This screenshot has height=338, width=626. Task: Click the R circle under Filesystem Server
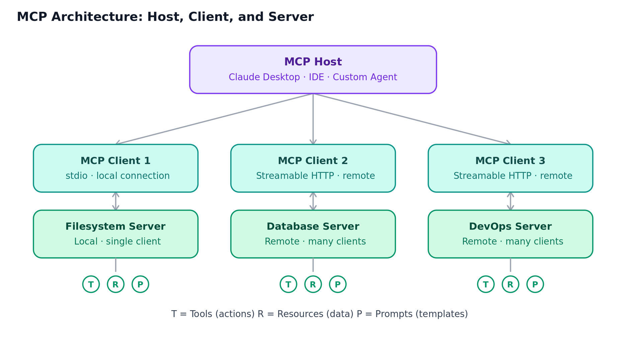click(x=115, y=284)
